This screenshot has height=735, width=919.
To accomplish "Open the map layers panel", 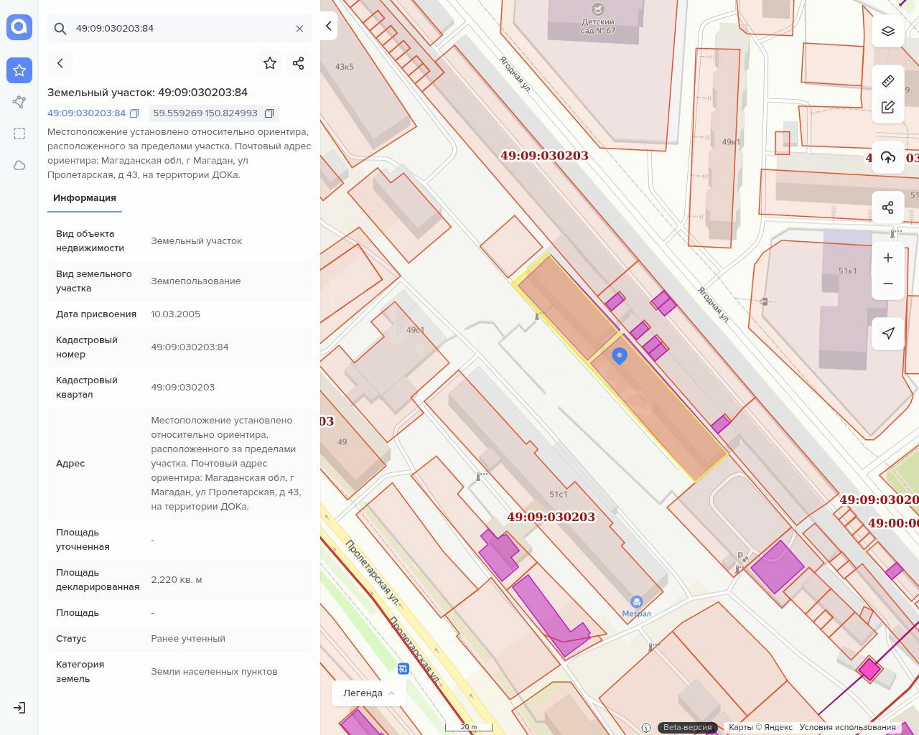I will click(x=888, y=31).
